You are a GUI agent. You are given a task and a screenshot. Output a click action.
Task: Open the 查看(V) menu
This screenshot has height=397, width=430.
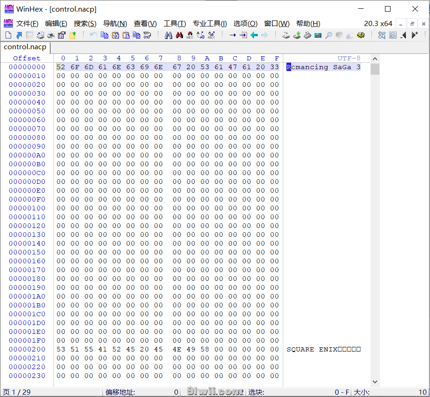coord(145,24)
